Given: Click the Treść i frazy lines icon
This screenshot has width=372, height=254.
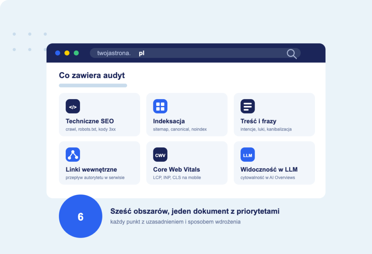Looking at the screenshot, I should pos(248,106).
